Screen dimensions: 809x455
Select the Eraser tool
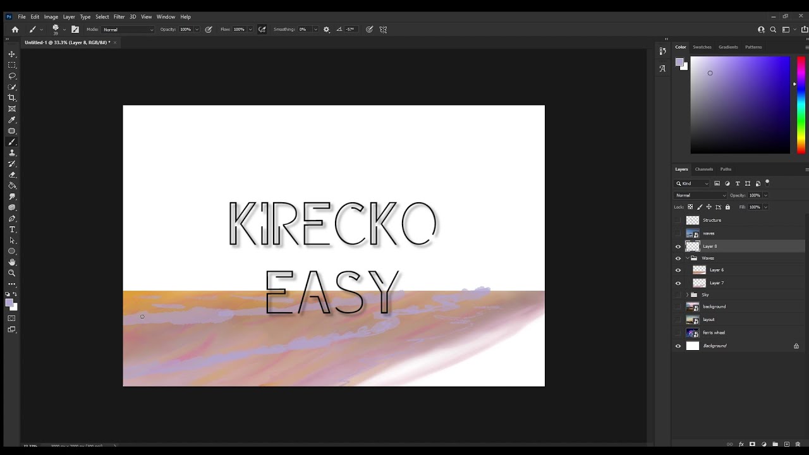tap(12, 175)
